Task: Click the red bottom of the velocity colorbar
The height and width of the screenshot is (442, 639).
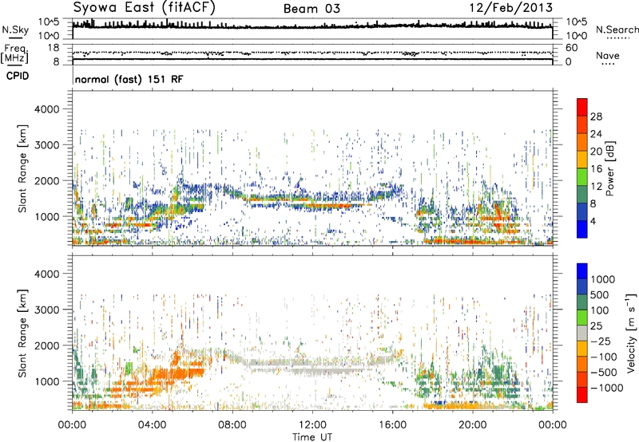Action: pyautogui.click(x=582, y=395)
